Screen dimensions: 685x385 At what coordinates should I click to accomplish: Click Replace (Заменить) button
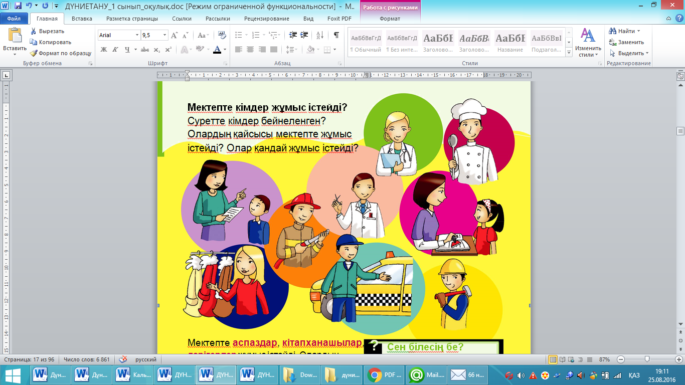(x=627, y=42)
